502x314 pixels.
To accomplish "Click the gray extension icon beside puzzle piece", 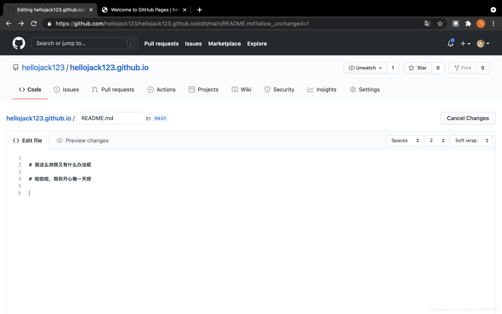I will 456,24.
